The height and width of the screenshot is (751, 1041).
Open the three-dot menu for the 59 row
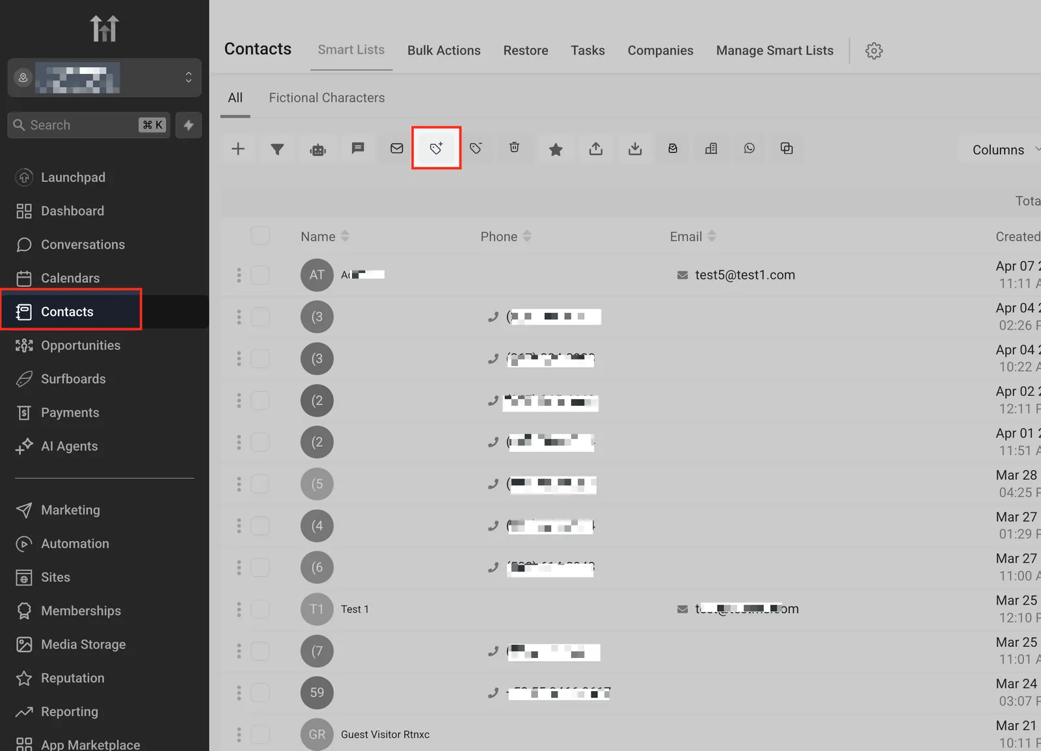[239, 692]
